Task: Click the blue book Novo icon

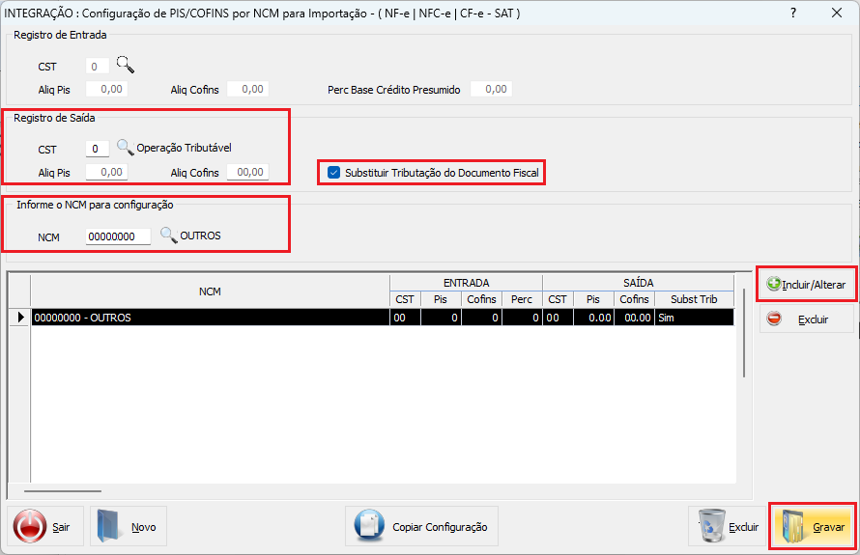Action: point(108,526)
